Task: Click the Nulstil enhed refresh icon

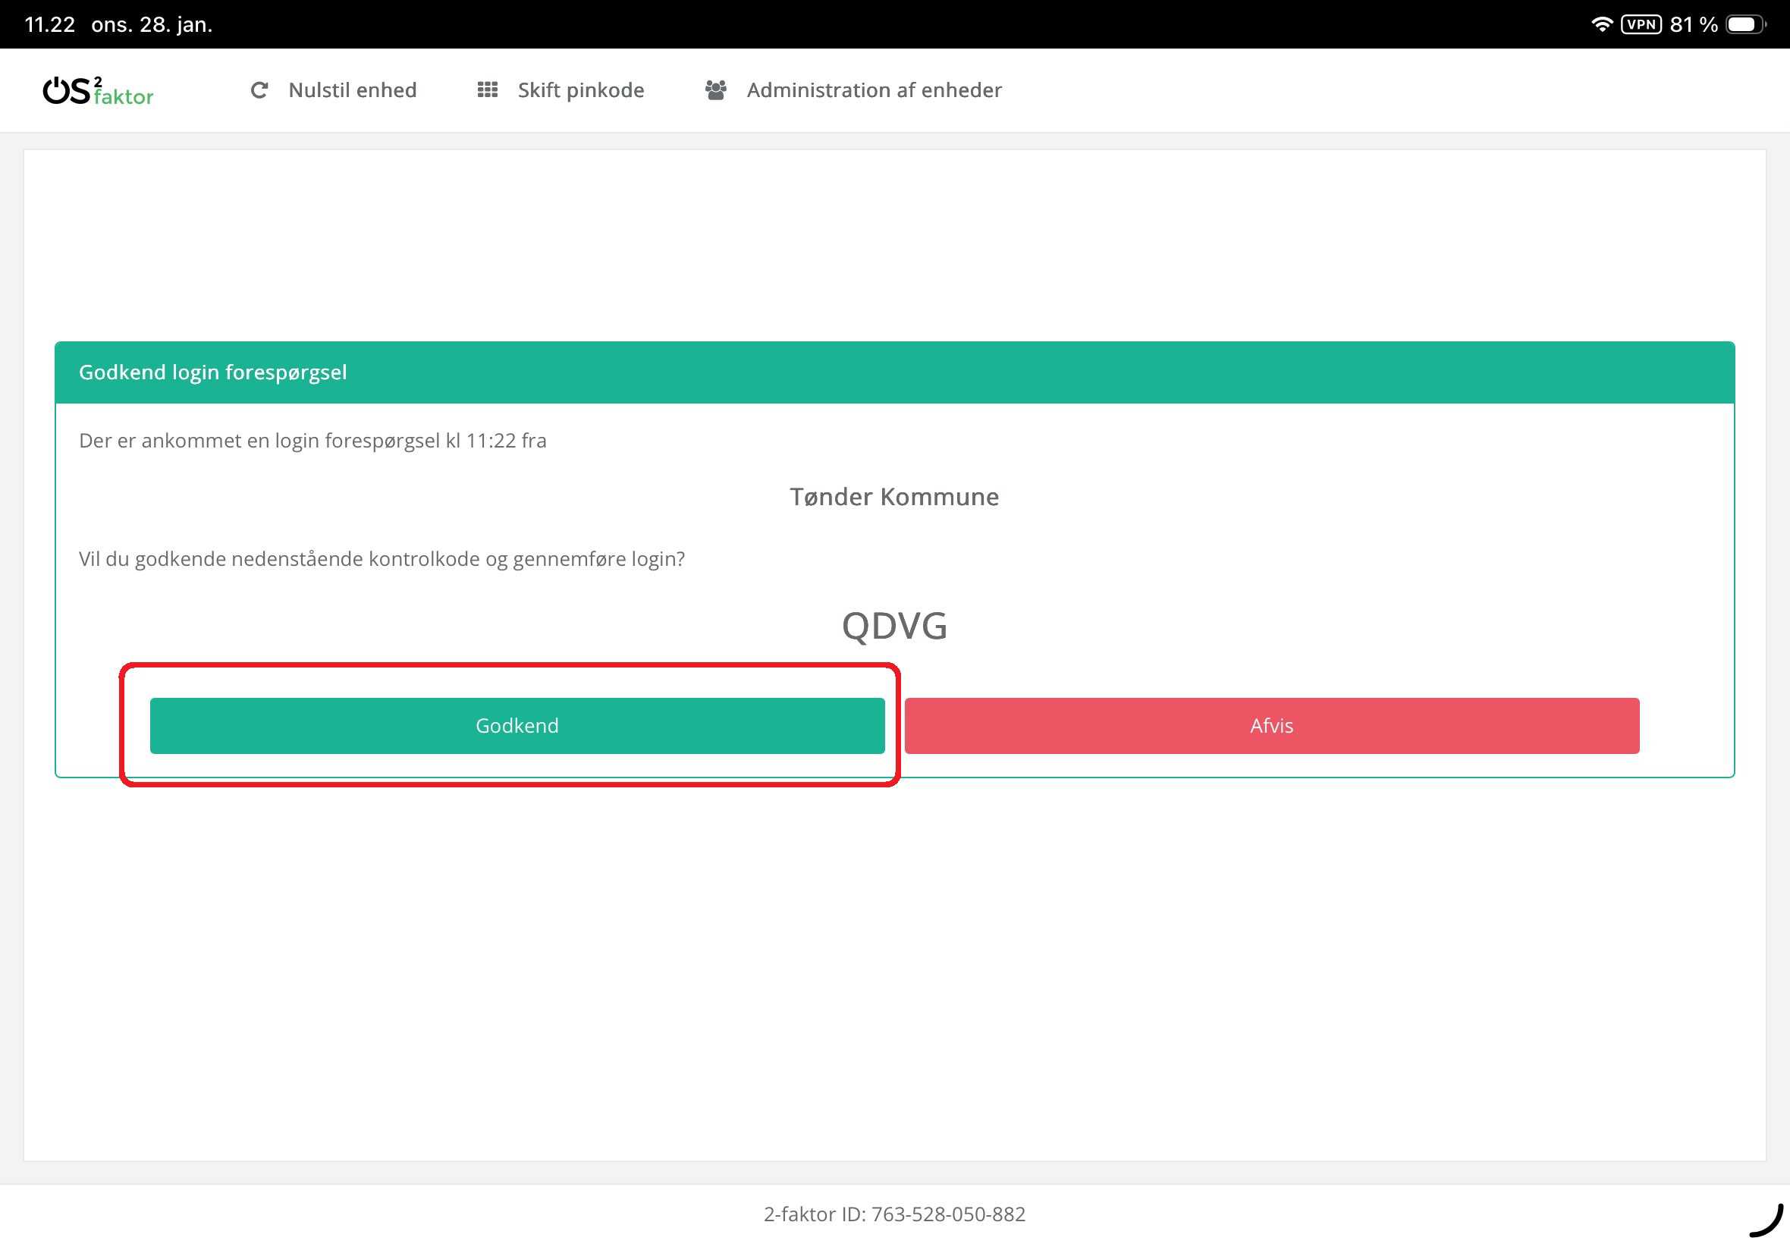Action: click(259, 90)
